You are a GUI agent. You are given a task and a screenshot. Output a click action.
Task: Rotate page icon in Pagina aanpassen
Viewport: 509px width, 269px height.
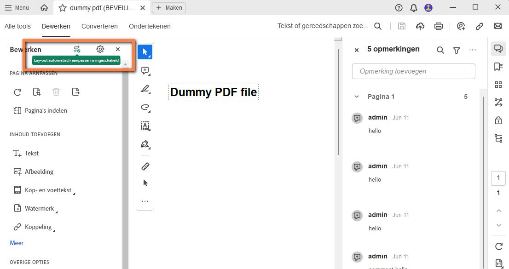coord(17,92)
